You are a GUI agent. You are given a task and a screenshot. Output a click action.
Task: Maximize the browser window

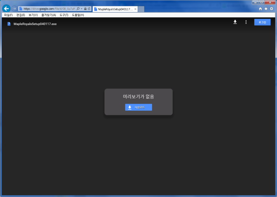click(261, 2)
